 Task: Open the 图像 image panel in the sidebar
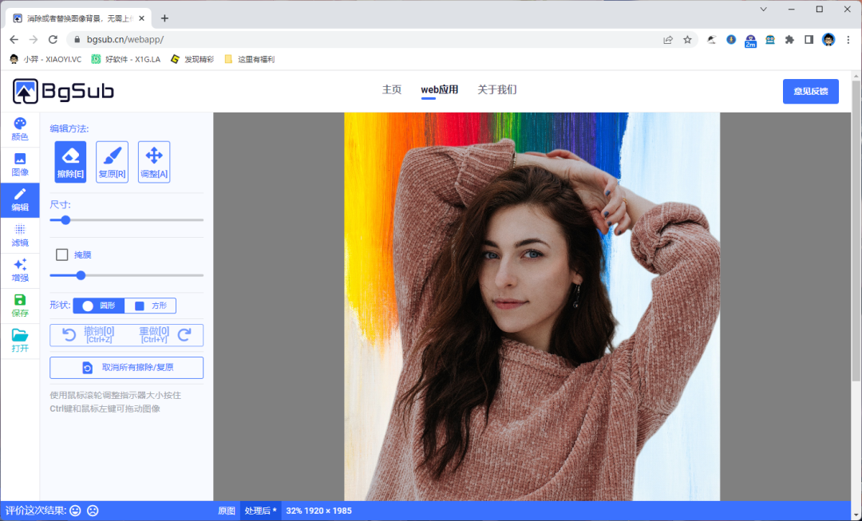click(20, 165)
